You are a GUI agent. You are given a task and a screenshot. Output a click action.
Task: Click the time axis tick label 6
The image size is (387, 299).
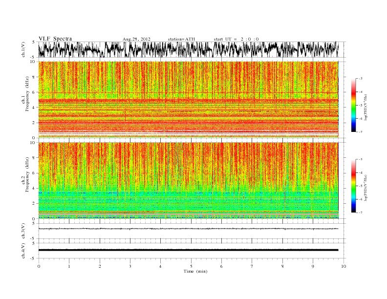coord(221,266)
